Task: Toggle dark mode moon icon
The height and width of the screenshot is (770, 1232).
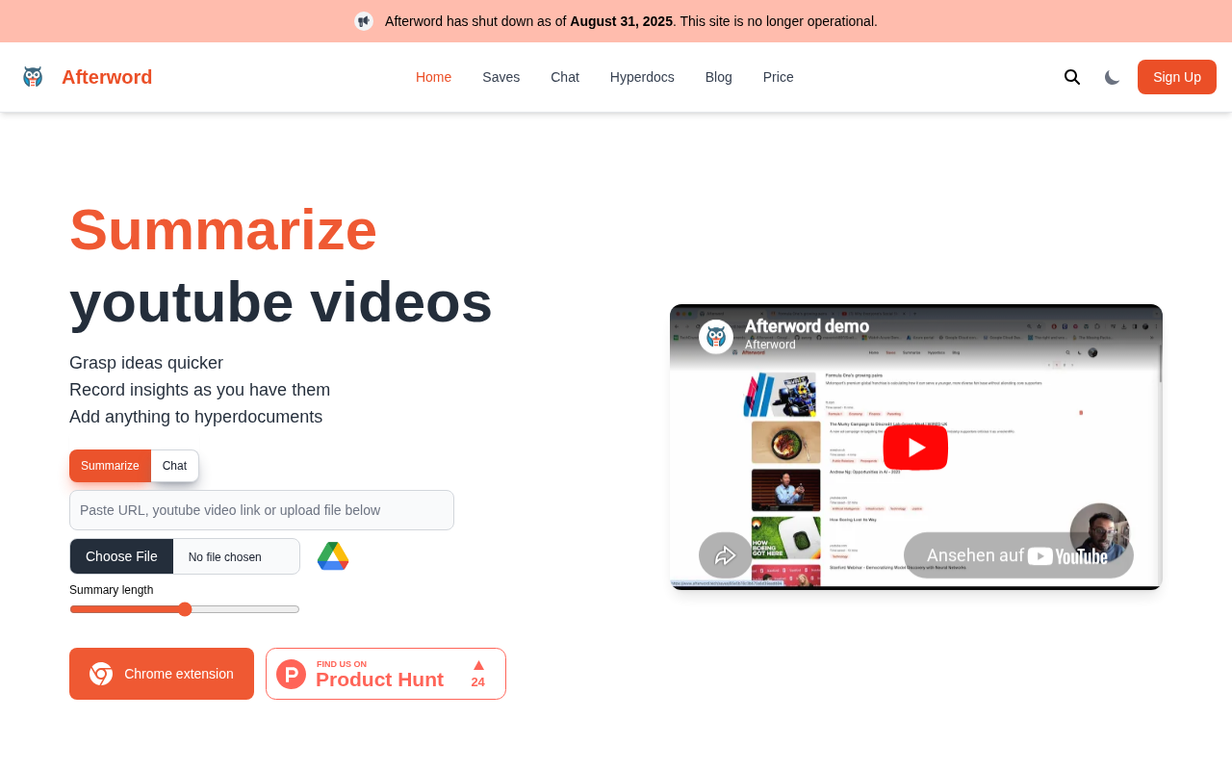Action: point(1113,77)
